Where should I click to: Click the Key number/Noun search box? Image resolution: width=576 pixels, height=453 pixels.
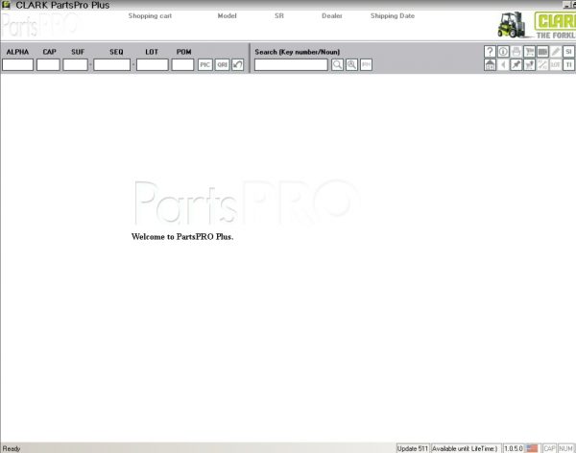click(291, 64)
